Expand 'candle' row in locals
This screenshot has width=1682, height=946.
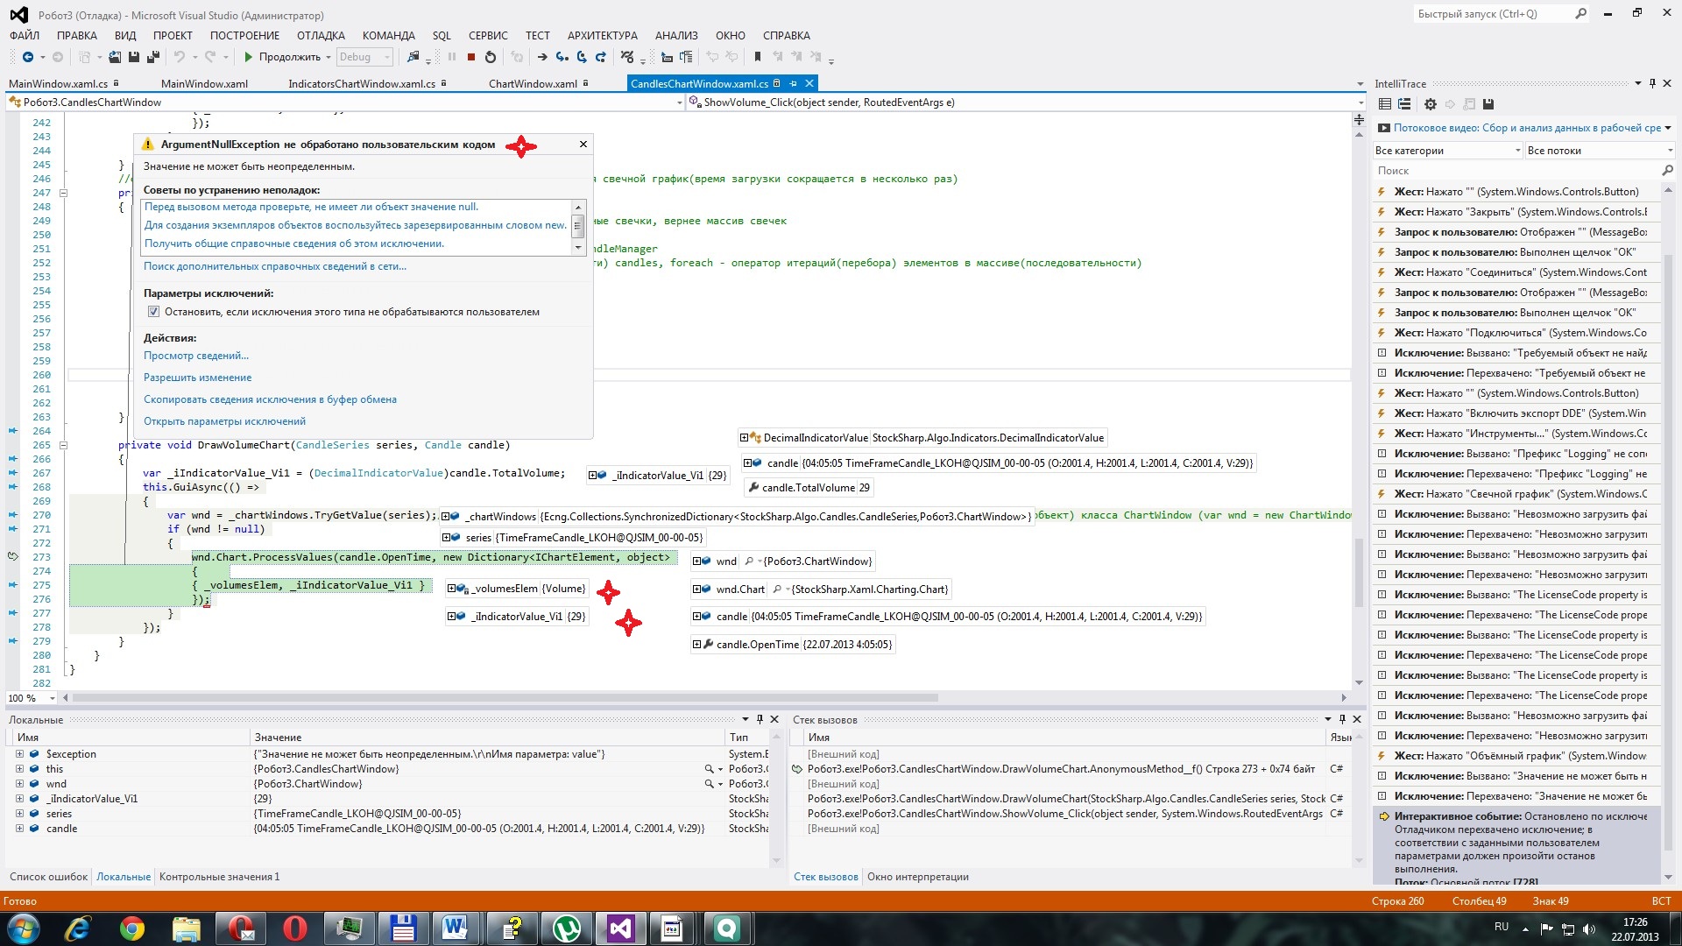[x=19, y=829]
